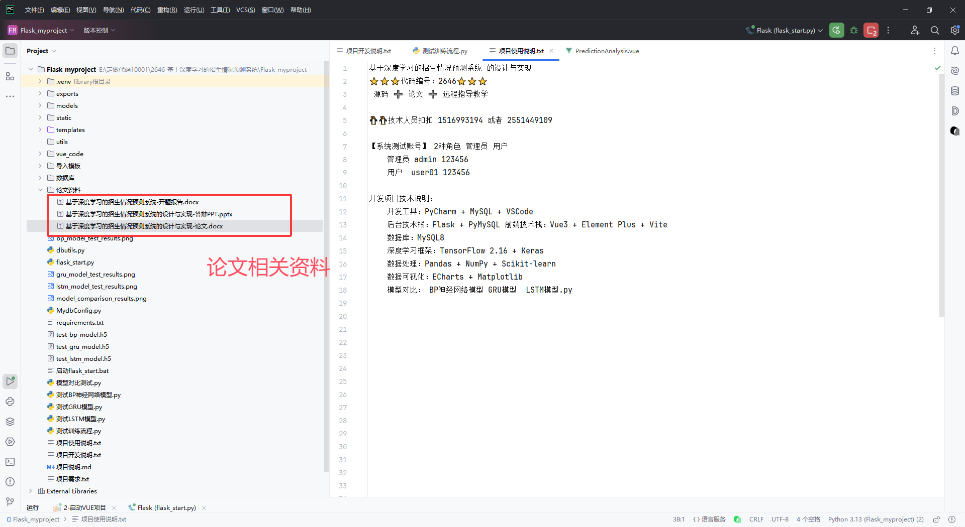Click the Debug bug icon

coord(854,30)
